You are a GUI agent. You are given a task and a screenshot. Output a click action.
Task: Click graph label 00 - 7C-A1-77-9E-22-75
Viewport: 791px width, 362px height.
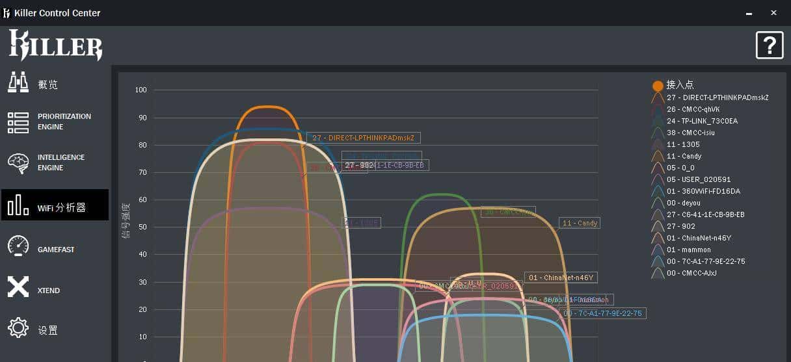tap(602, 313)
